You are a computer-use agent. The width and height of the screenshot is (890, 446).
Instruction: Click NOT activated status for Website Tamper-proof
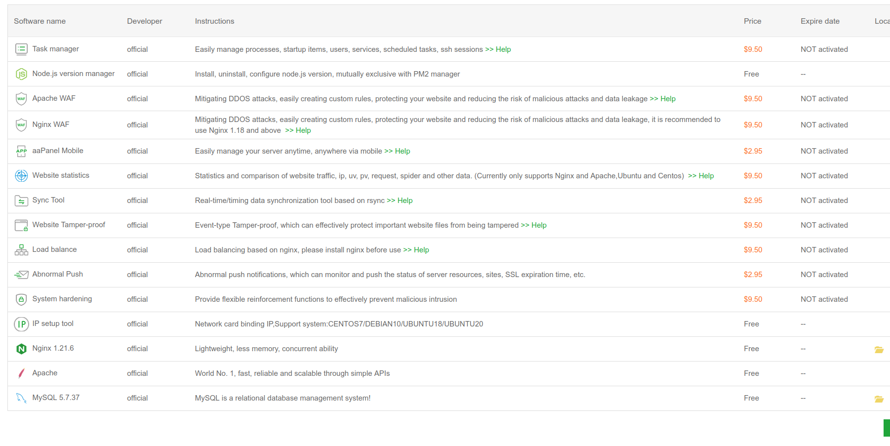(x=824, y=225)
